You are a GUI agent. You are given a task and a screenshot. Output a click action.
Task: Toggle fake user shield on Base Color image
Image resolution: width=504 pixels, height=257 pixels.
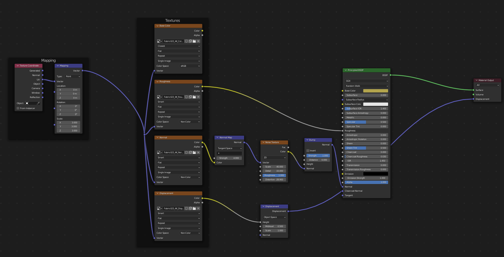tap(186, 41)
